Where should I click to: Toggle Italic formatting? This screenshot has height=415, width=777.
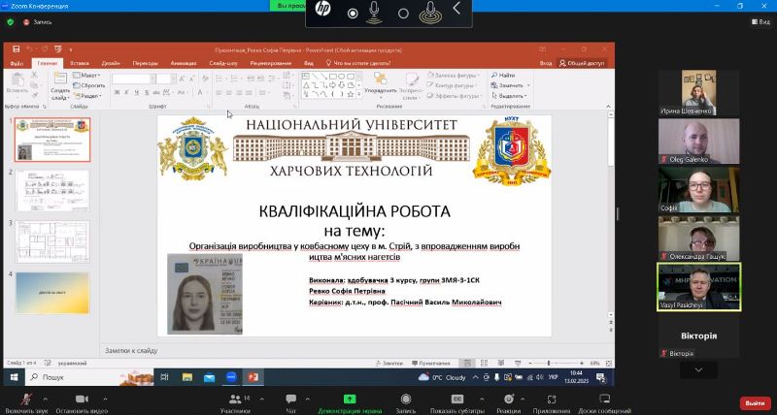tap(127, 92)
